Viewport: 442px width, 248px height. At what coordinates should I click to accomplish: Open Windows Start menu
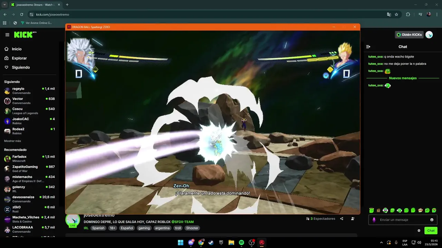pos(181,242)
